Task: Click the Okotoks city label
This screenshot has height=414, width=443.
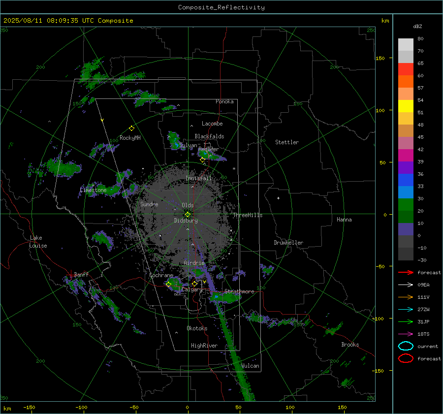Action: [x=197, y=328]
